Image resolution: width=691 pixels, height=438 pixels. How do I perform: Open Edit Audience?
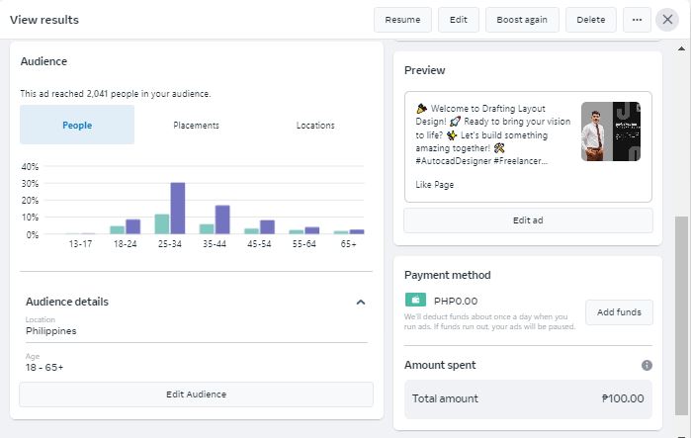click(196, 394)
